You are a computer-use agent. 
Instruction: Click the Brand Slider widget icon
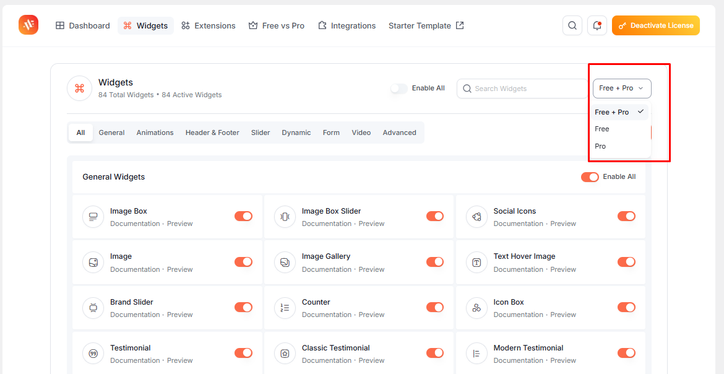93,307
